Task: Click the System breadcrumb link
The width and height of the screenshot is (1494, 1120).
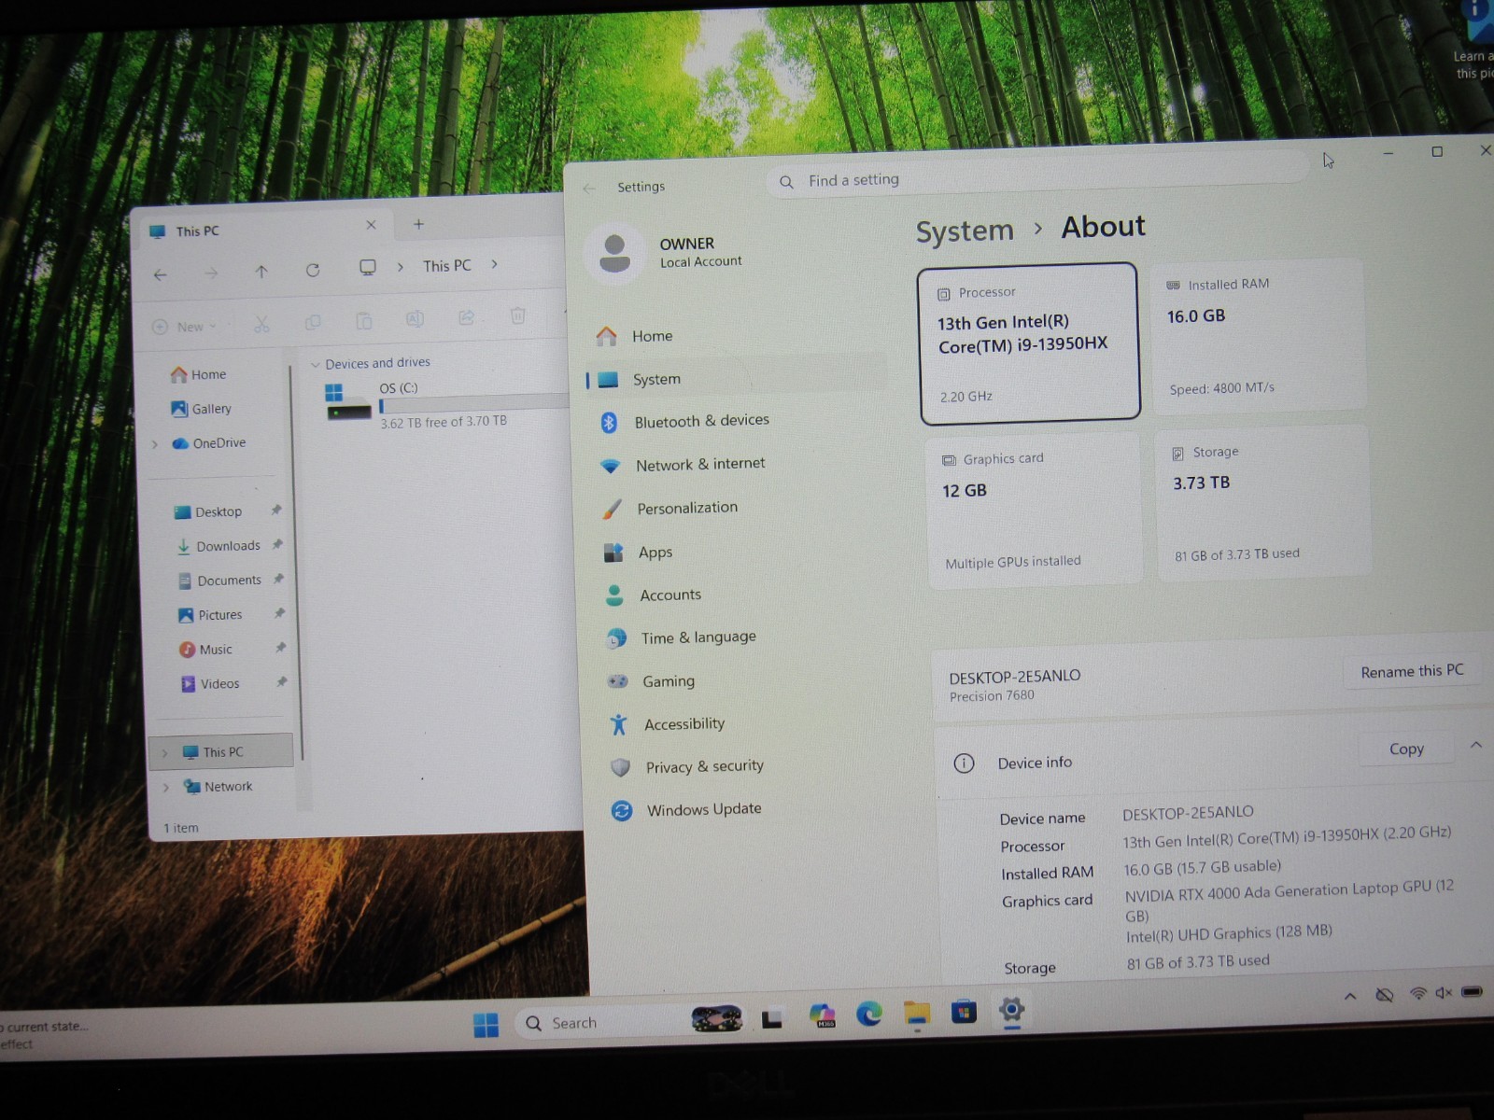Action: [964, 231]
